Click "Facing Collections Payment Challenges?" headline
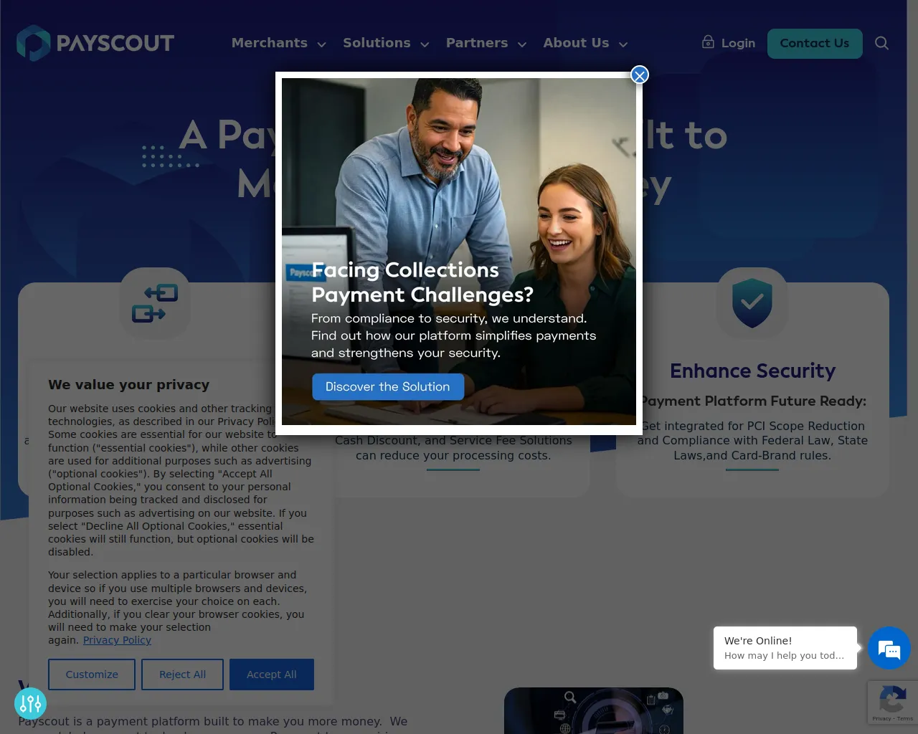This screenshot has height=734, width=918. (x=422, y=282)
